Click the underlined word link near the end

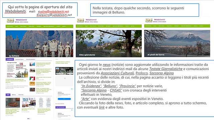click(102, 107)
